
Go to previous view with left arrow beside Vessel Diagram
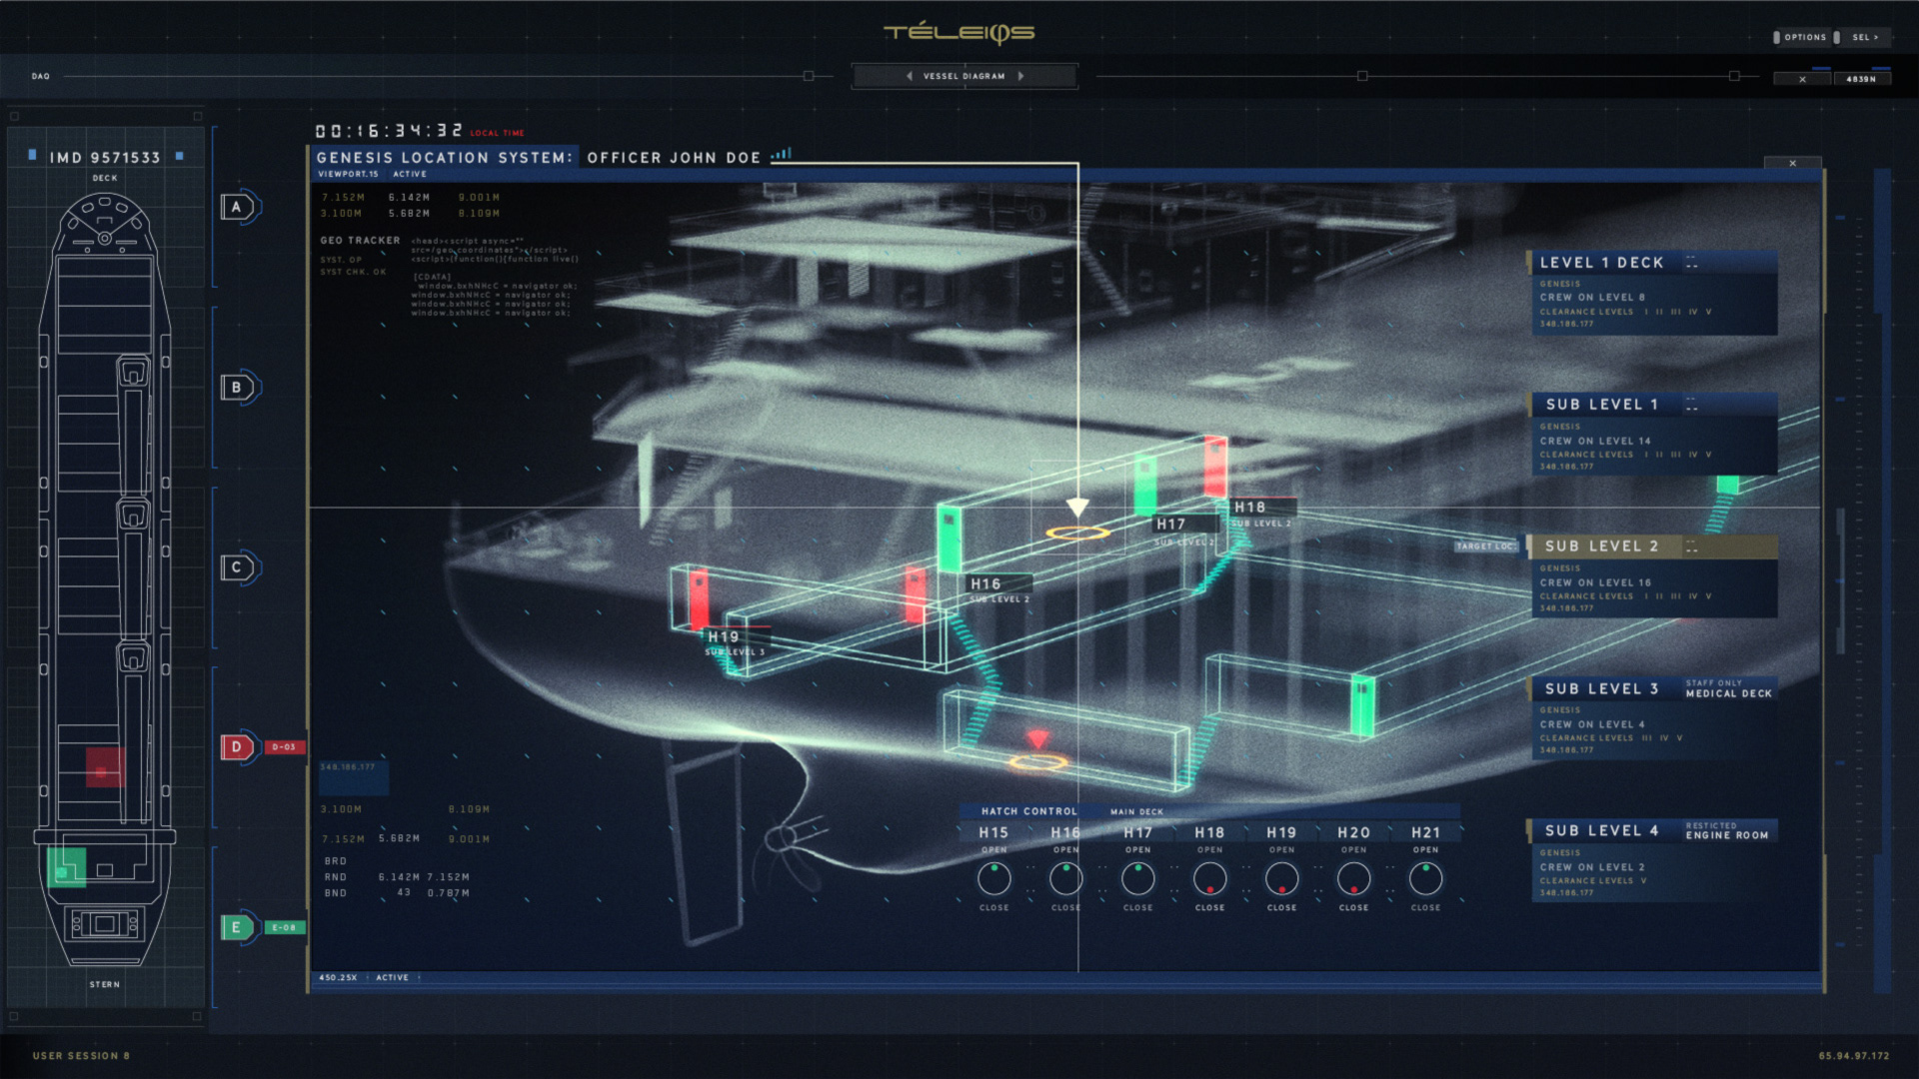point(910,76)
